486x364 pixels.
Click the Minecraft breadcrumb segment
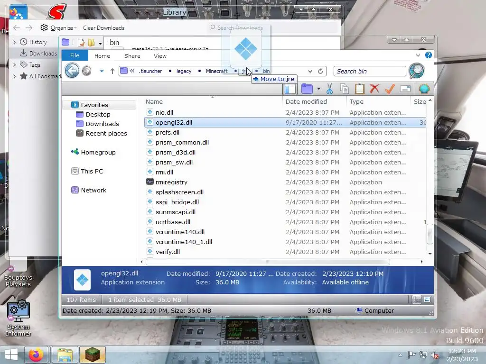[216, 71]
